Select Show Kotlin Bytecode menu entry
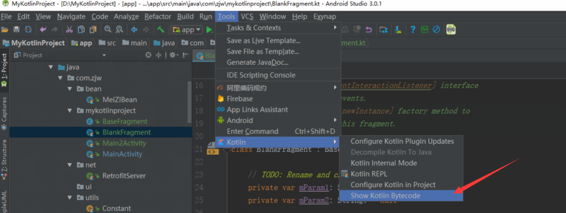 coord(385,196)
